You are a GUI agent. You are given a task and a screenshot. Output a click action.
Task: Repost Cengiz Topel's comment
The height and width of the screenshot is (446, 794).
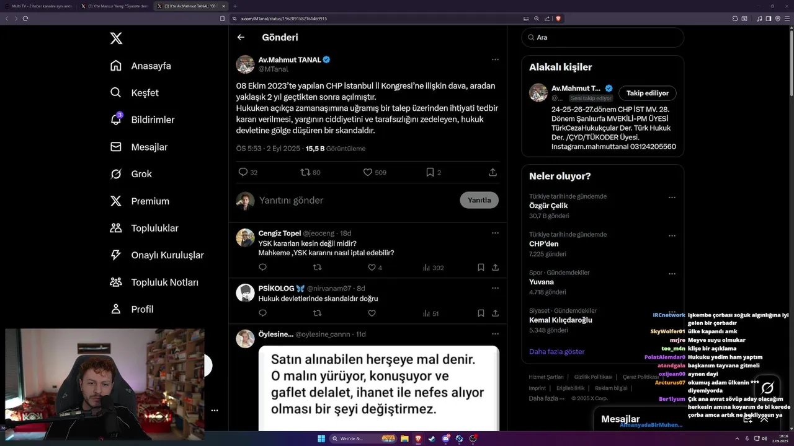[317, 268]
